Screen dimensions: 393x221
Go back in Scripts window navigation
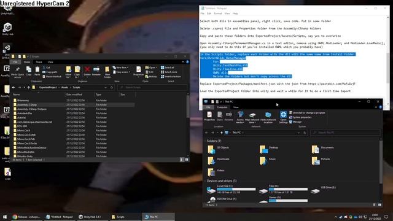click(x=14, y=87)
